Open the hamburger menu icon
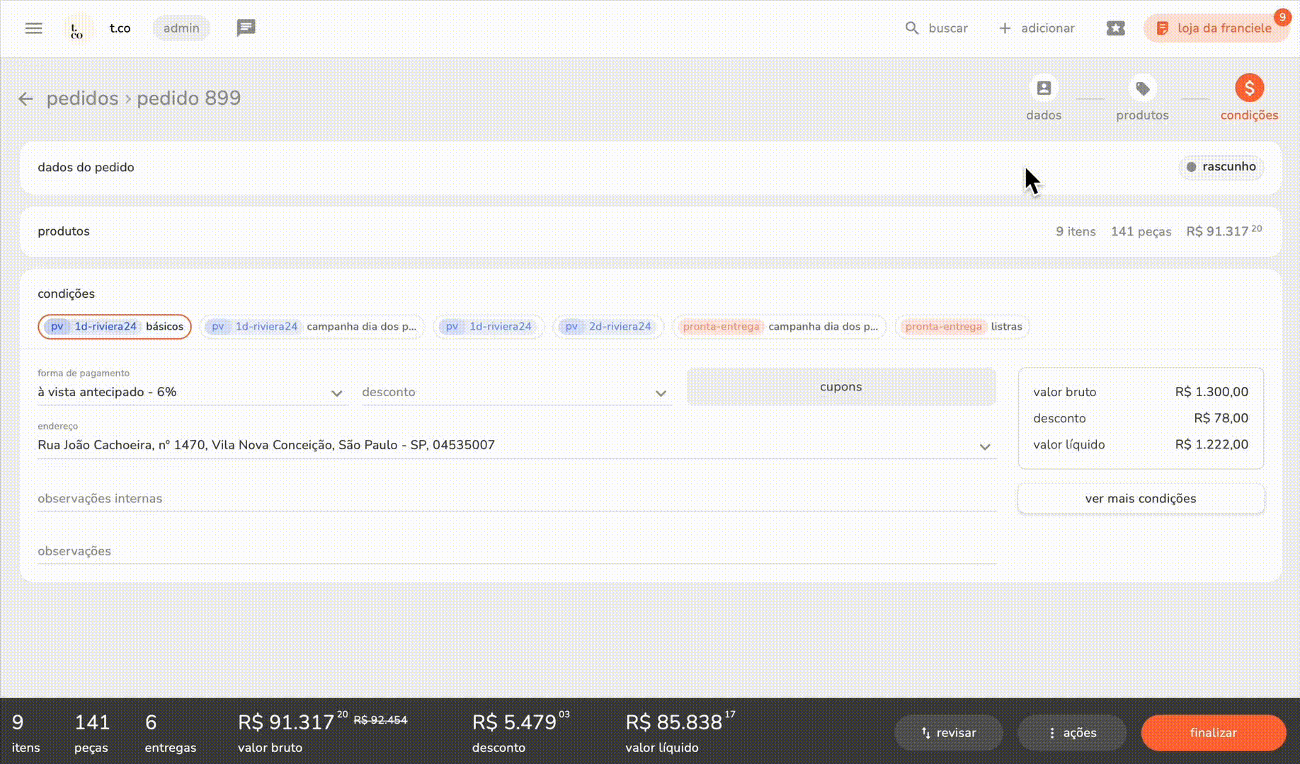Viewport: 1300px width, 764px height. [33, 28]
